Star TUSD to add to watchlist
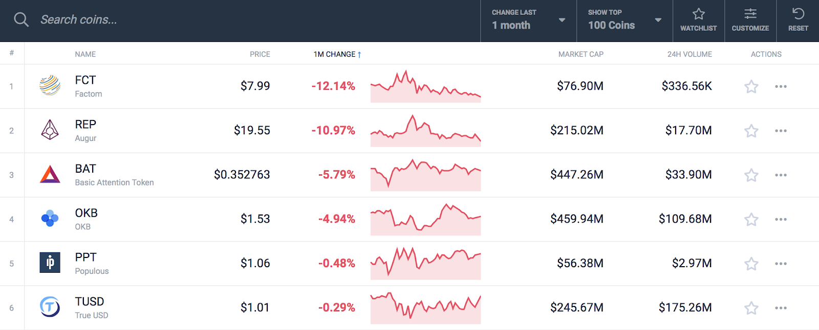 point(751,308)
